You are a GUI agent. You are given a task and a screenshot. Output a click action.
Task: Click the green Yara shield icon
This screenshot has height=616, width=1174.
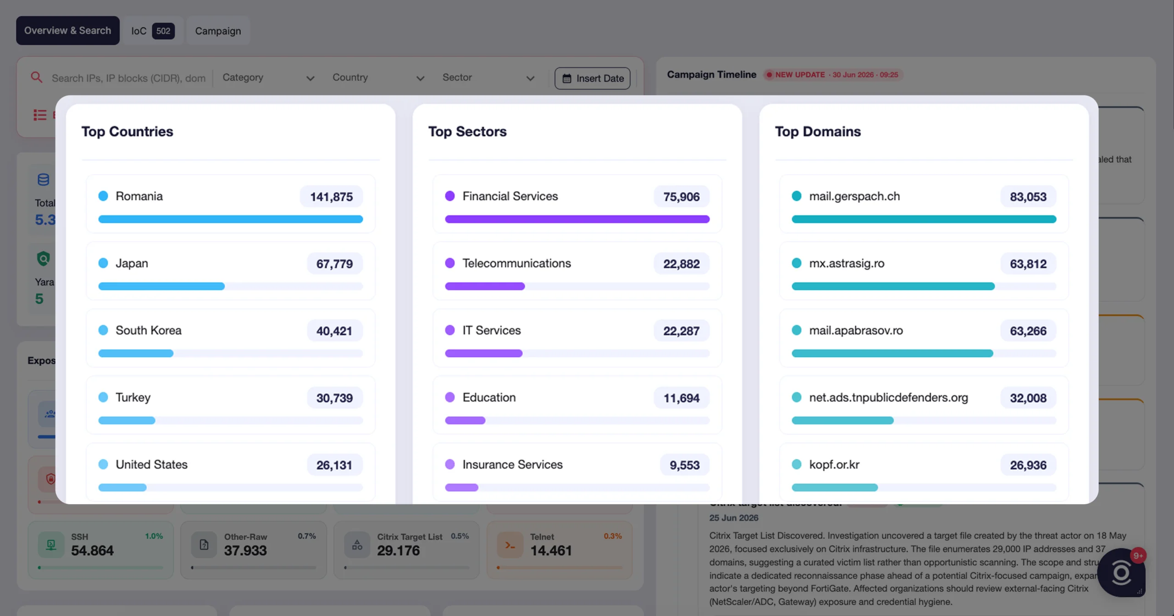44,258
